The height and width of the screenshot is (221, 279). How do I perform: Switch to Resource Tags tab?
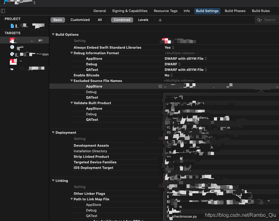coord(166,11)
